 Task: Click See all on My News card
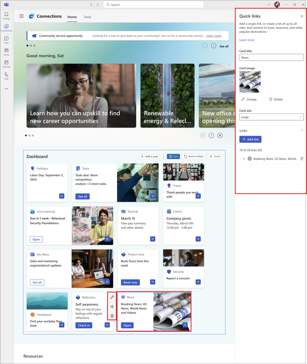point(37,282)
